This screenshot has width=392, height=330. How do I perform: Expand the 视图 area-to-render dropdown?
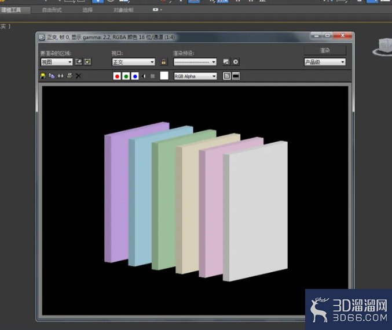(57, 62)
